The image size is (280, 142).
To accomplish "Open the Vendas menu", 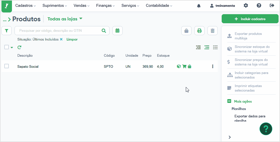I will 81,5.
